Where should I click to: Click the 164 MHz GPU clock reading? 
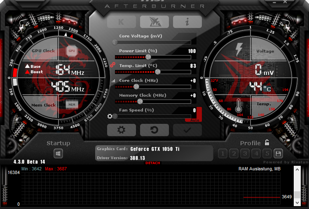(x=70, y=70)
